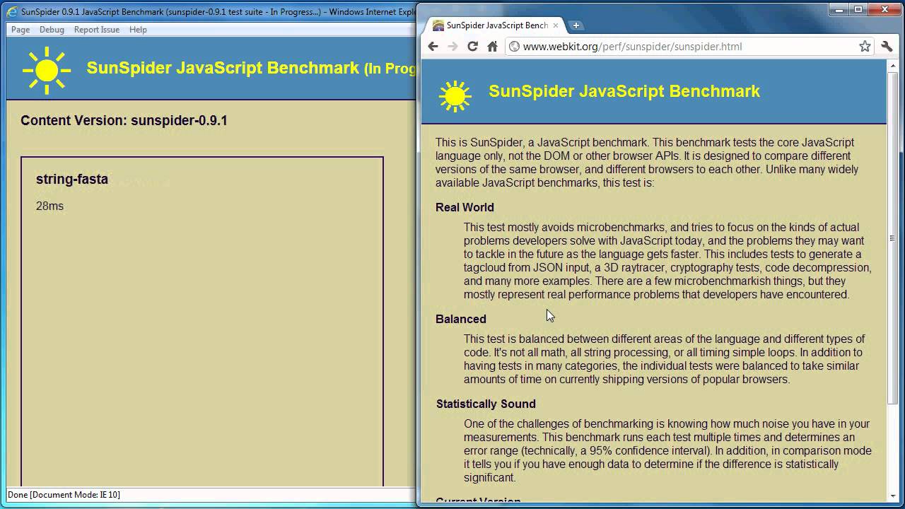Click the 'string-fasta' test name
905x509 pixels.
tap(72, 180)
